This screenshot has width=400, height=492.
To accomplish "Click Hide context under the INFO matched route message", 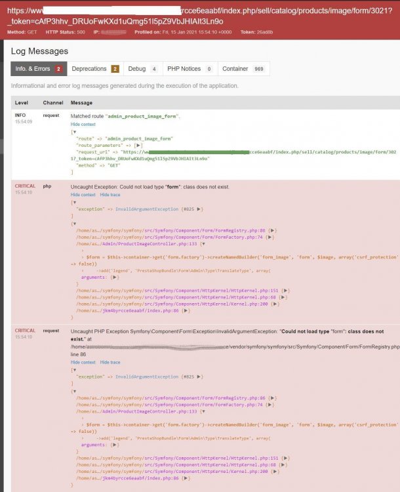I will tap(83, 124).
